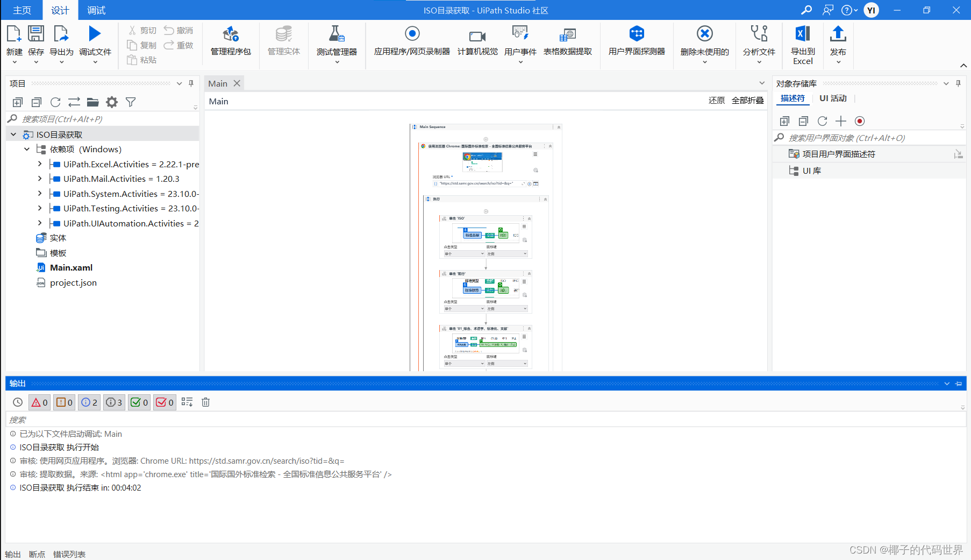Toggle passed test filter in output
The width and height of the screenshot is (971, 560).
click(x=139, y=402)
